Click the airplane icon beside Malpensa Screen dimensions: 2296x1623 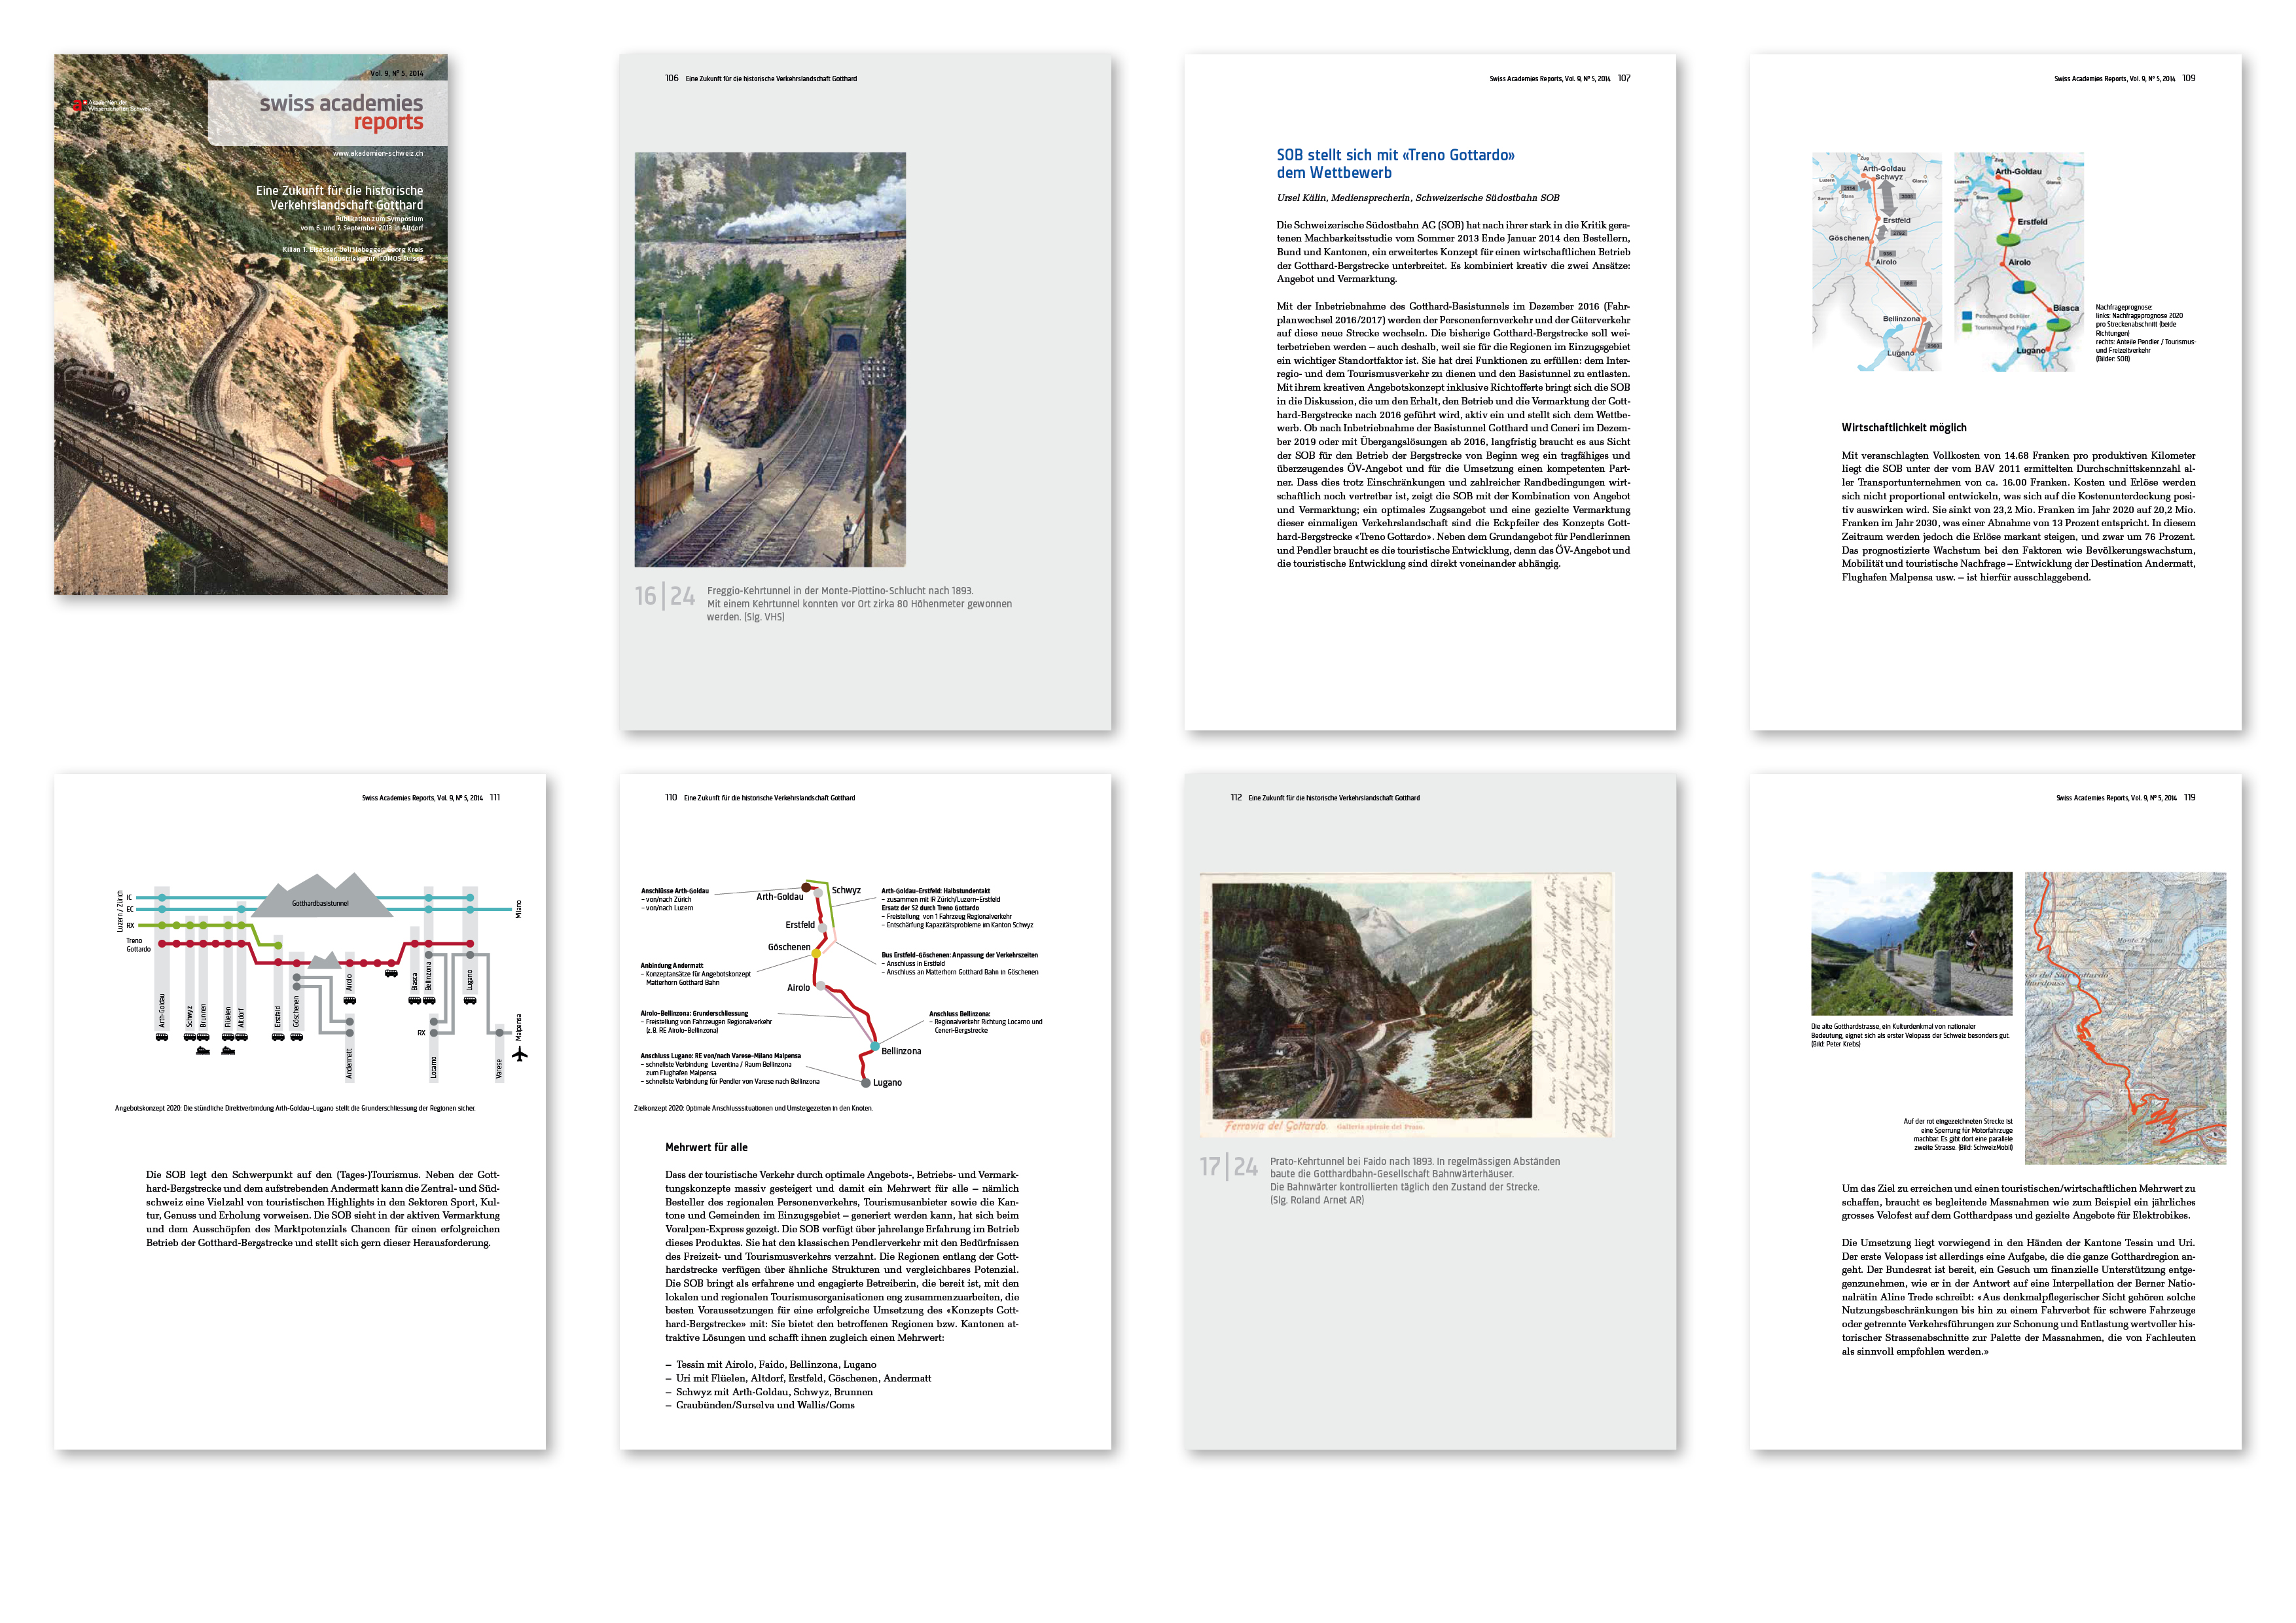[x=519, y=1053]
